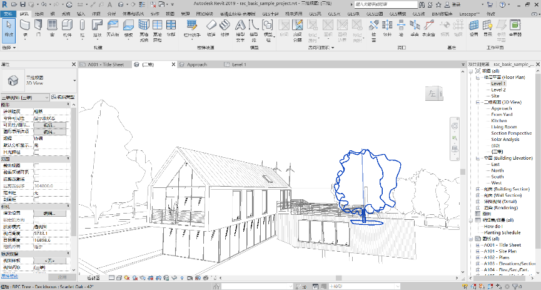Screen dimensions: 541x290
Task: Choose the Curtain System tool
Action: [144, 31]
